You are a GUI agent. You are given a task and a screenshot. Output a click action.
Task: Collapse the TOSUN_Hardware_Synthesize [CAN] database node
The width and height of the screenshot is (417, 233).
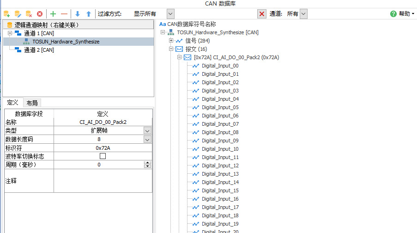163,32
